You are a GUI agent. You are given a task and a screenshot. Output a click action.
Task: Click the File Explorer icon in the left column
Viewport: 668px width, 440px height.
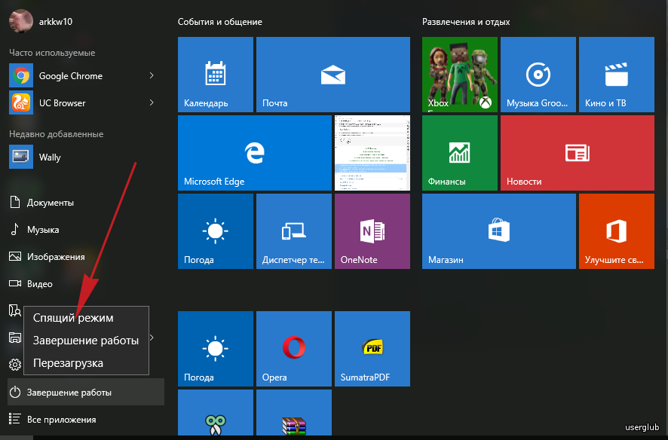(15, 338)
